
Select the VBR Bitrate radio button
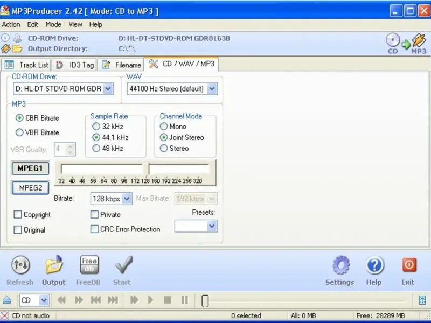click(19, 132)
